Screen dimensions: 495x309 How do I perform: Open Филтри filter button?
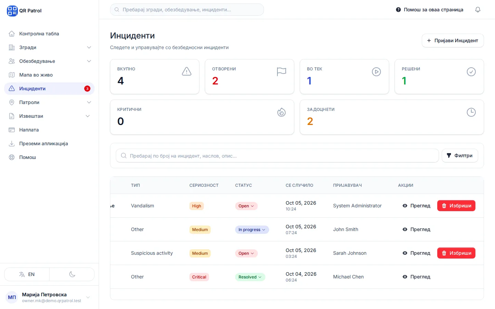click(x=460, y=156)
